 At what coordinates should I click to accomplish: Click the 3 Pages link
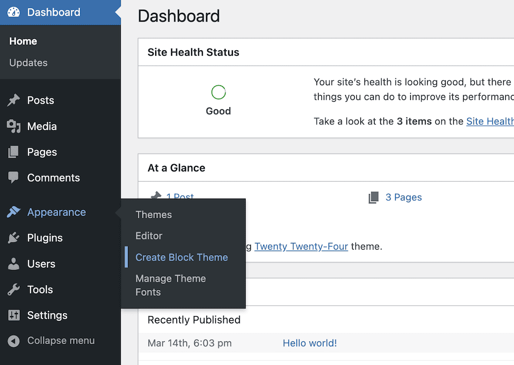pyautogui.click(x=403, y=198)
